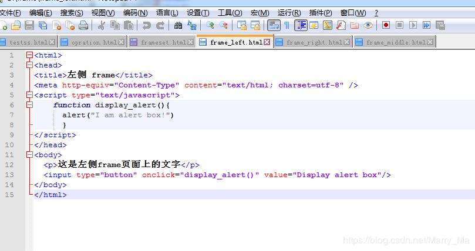Collapse the <head> fold on line 2
Image resolution: width=475 pixels, height=251 pixels.
click(x=29, y=65)
